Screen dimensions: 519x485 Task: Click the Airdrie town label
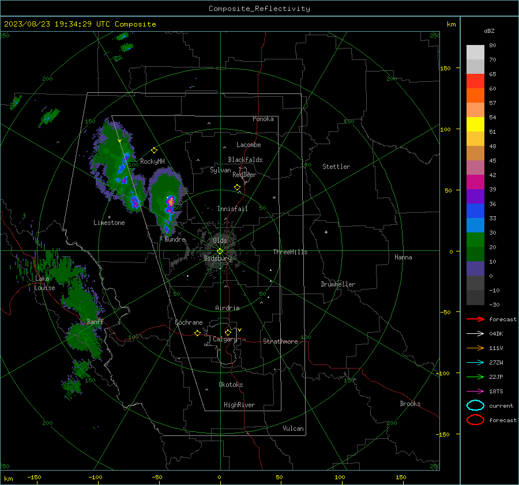click(227, 308)
